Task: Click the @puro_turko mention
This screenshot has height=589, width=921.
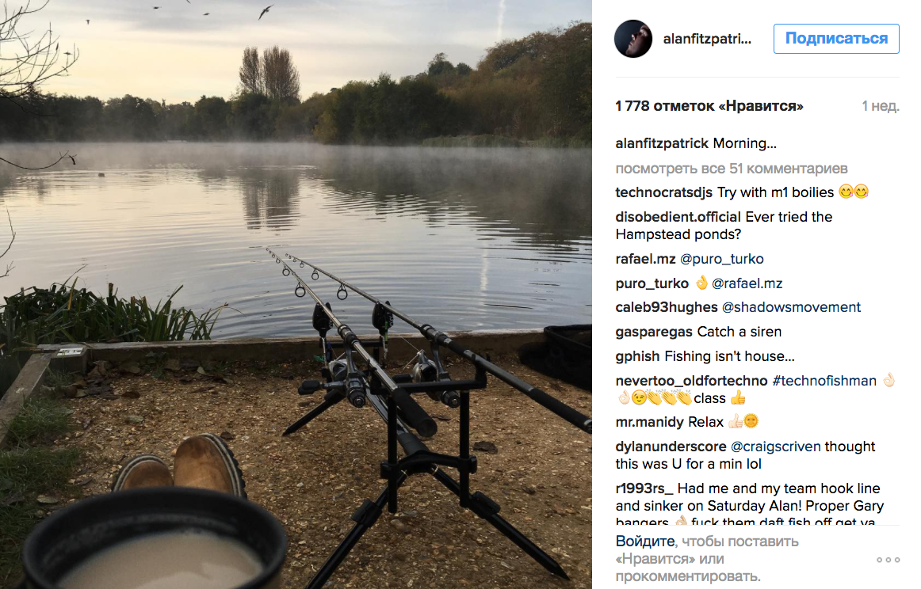Action: coord(722,259)
